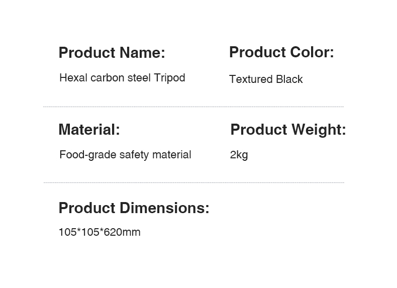Select the Hexal carbon steel Tripod text

[x=122, y=78]
